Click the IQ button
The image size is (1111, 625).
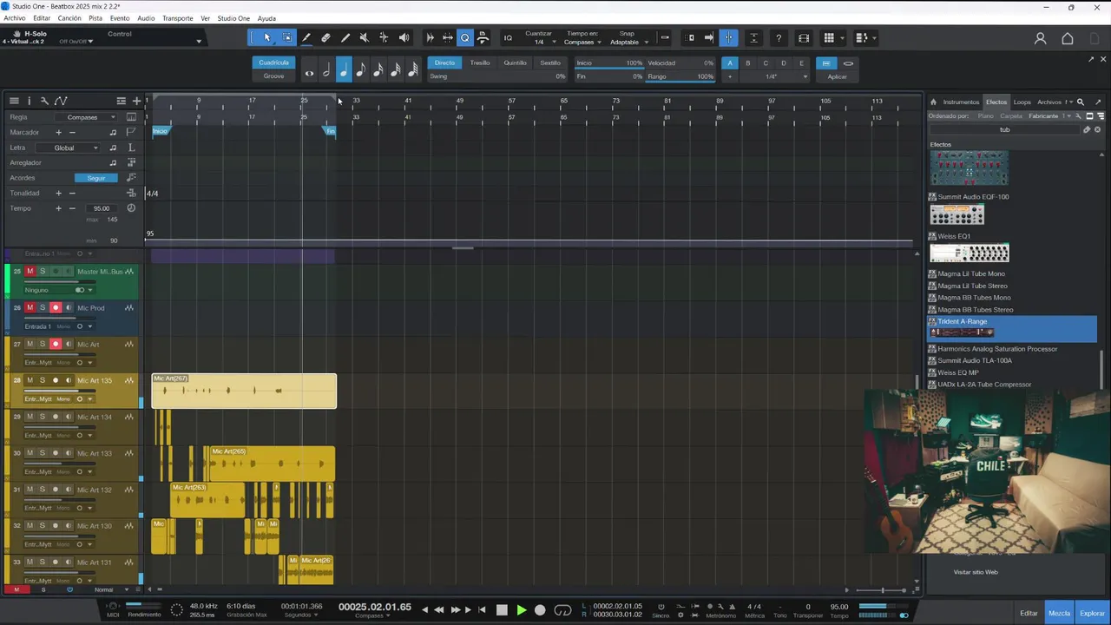tap(508, 37)
